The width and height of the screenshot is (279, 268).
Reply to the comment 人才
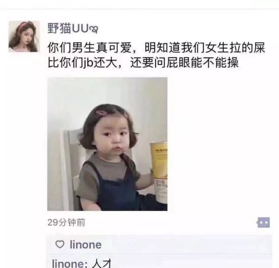(101, 264)
